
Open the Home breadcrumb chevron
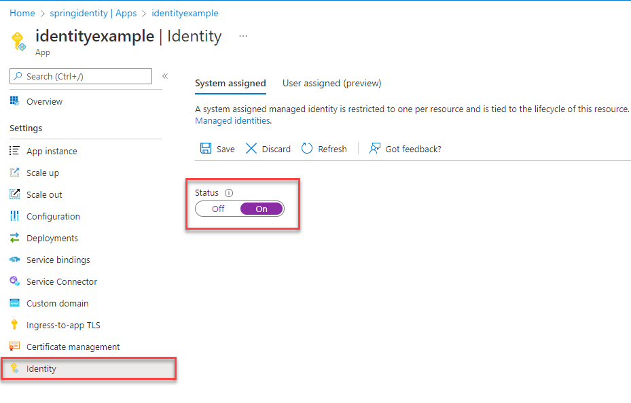click(x=41, y=13)
